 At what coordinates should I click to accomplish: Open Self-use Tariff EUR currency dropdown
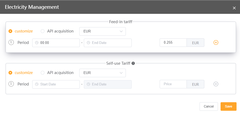point(102,73)
